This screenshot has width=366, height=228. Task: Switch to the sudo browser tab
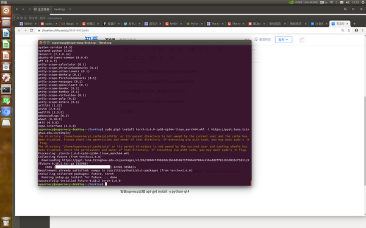point(49,24)
